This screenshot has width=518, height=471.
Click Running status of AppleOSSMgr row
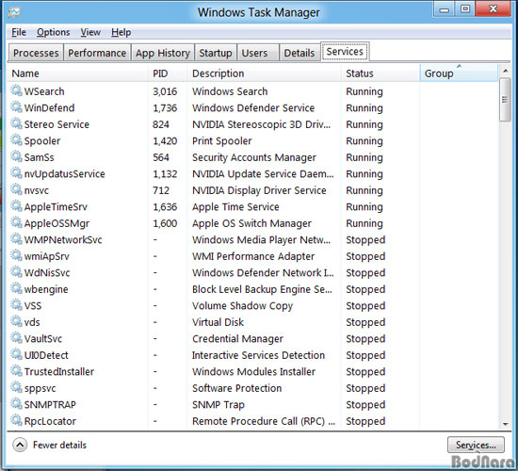click(x=364, y=224)
